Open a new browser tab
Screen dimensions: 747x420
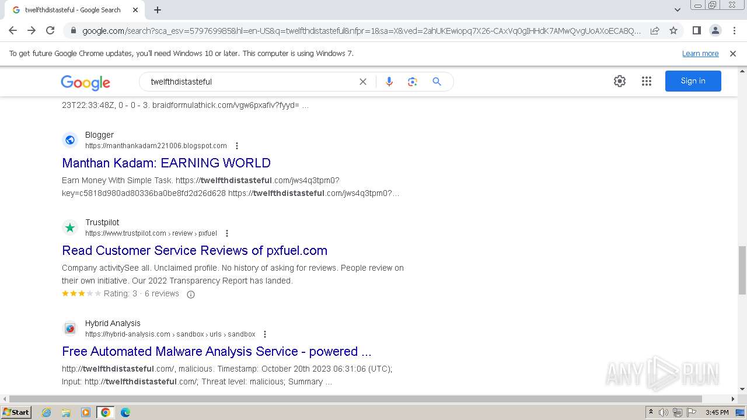pos(158,10)
